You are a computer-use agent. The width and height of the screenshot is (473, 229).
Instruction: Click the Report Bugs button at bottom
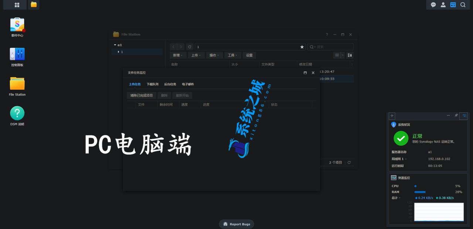236,224
